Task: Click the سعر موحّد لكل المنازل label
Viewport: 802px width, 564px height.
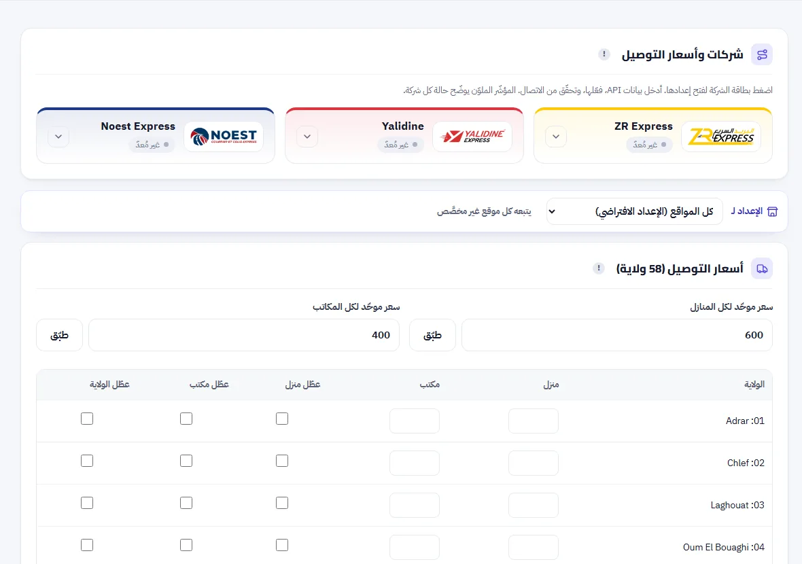Action: [731, 306]
